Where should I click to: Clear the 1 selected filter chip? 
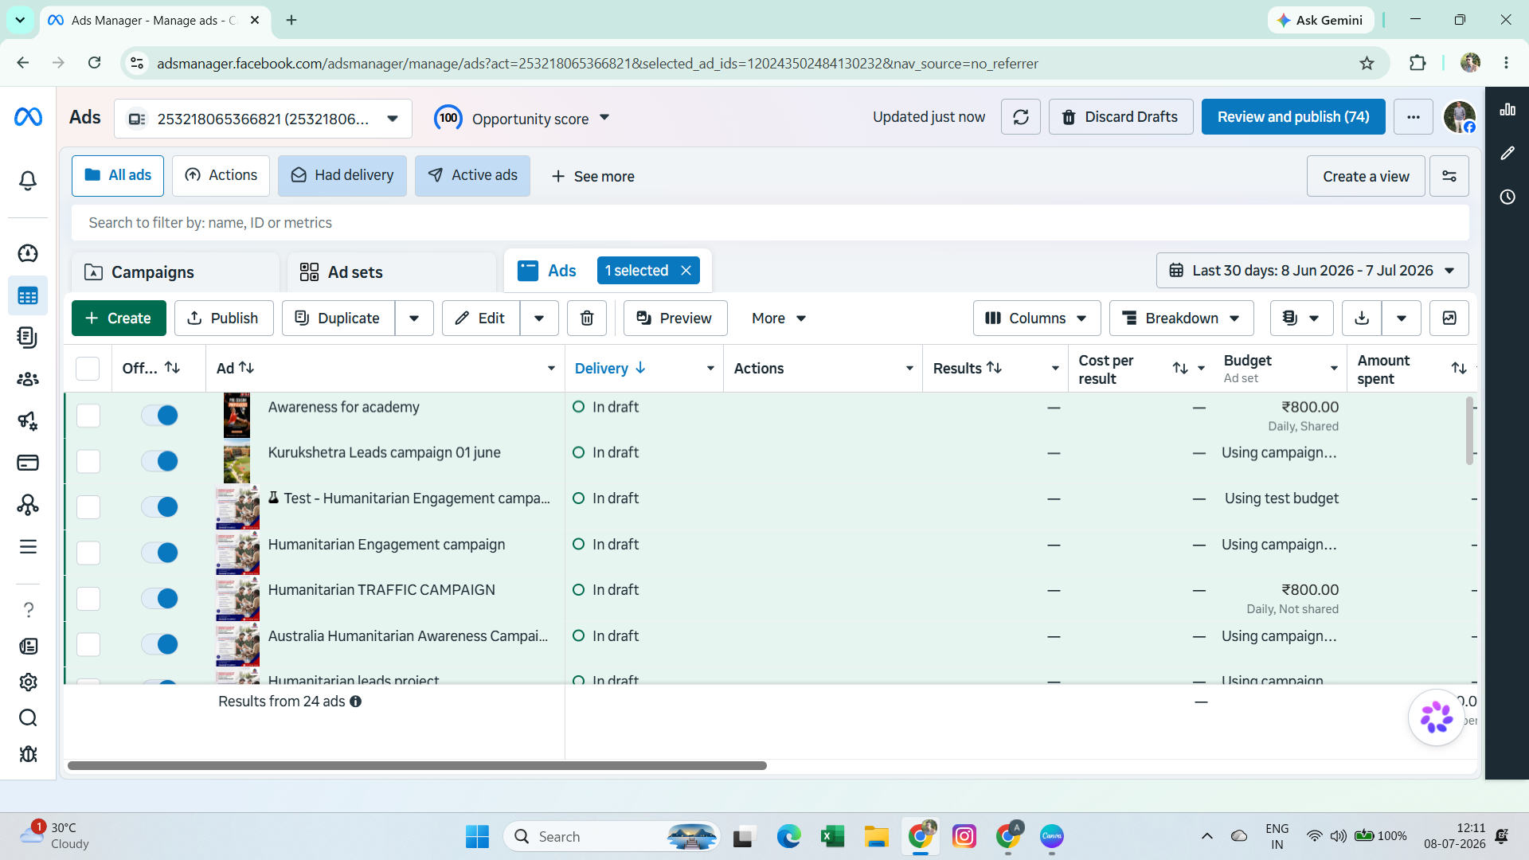[686, 271]
